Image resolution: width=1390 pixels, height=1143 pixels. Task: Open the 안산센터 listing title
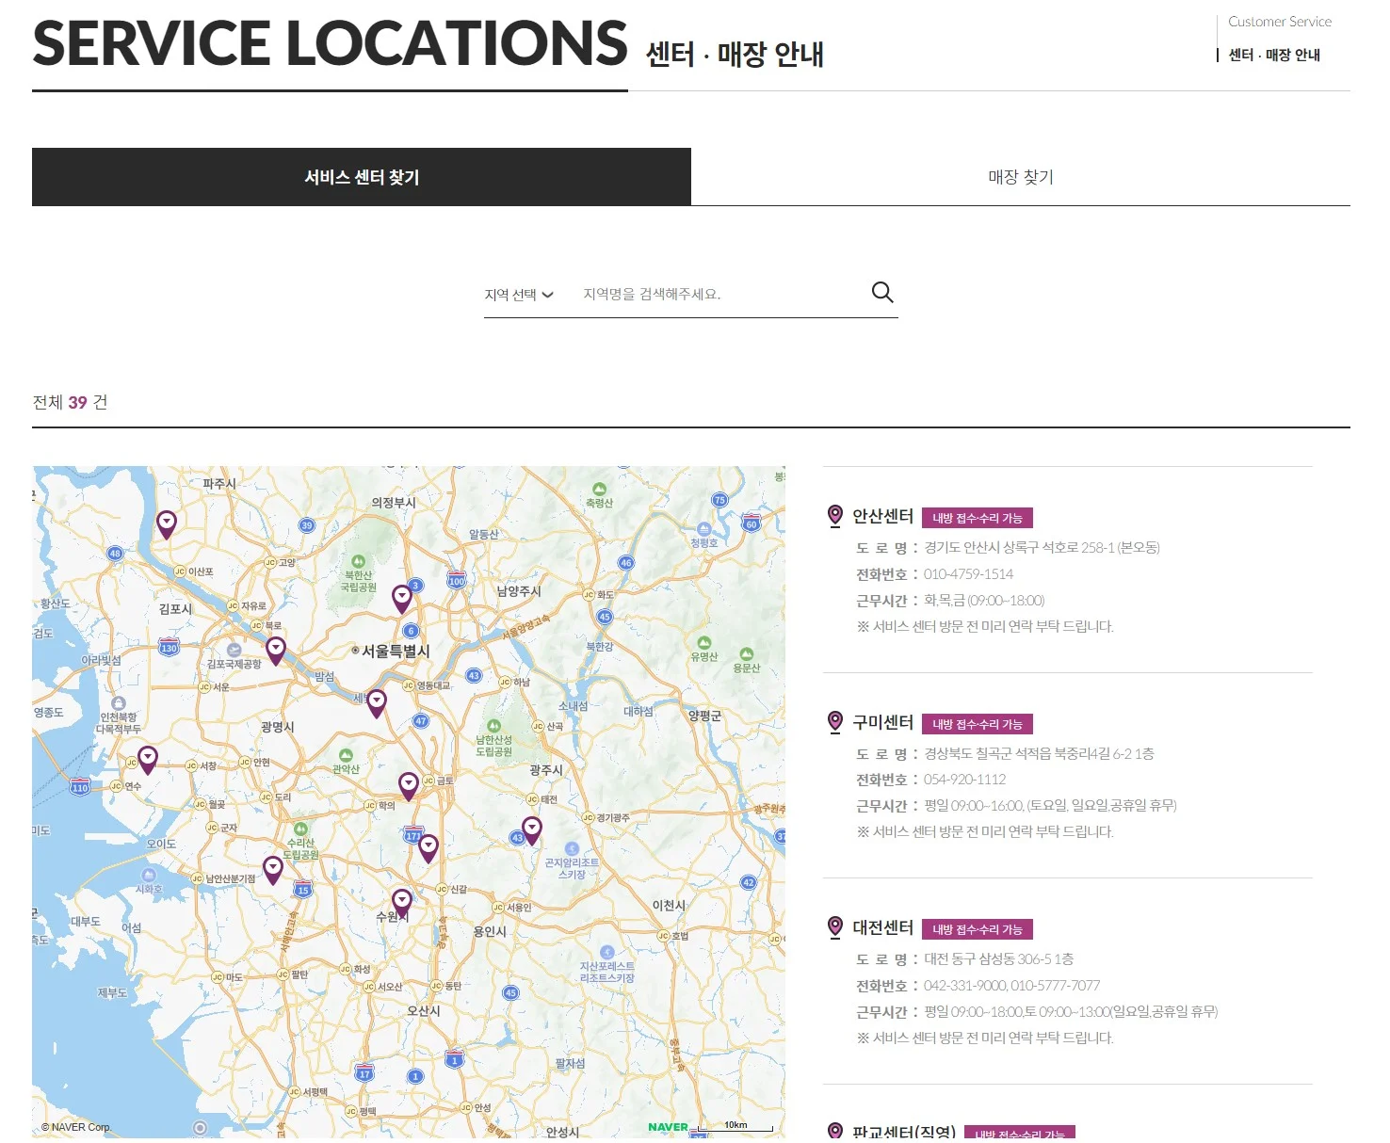pos(882,516)
